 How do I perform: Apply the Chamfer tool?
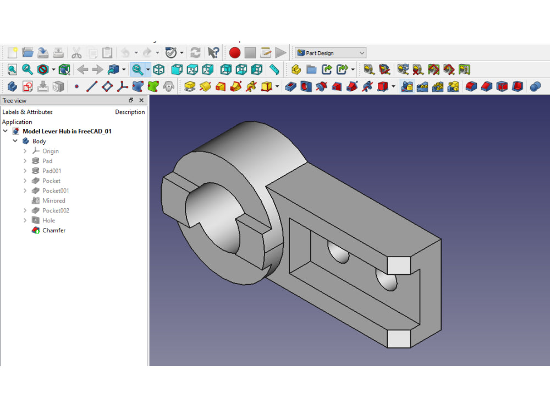[x=485, y=86]
